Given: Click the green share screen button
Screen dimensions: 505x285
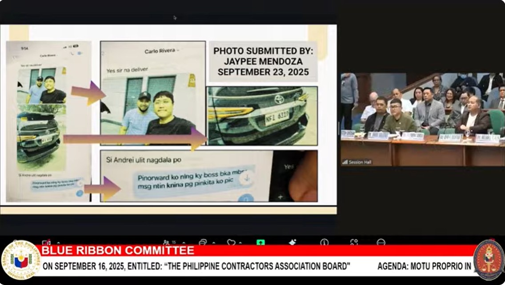Looking at the screenshot, I should point(261,242).
